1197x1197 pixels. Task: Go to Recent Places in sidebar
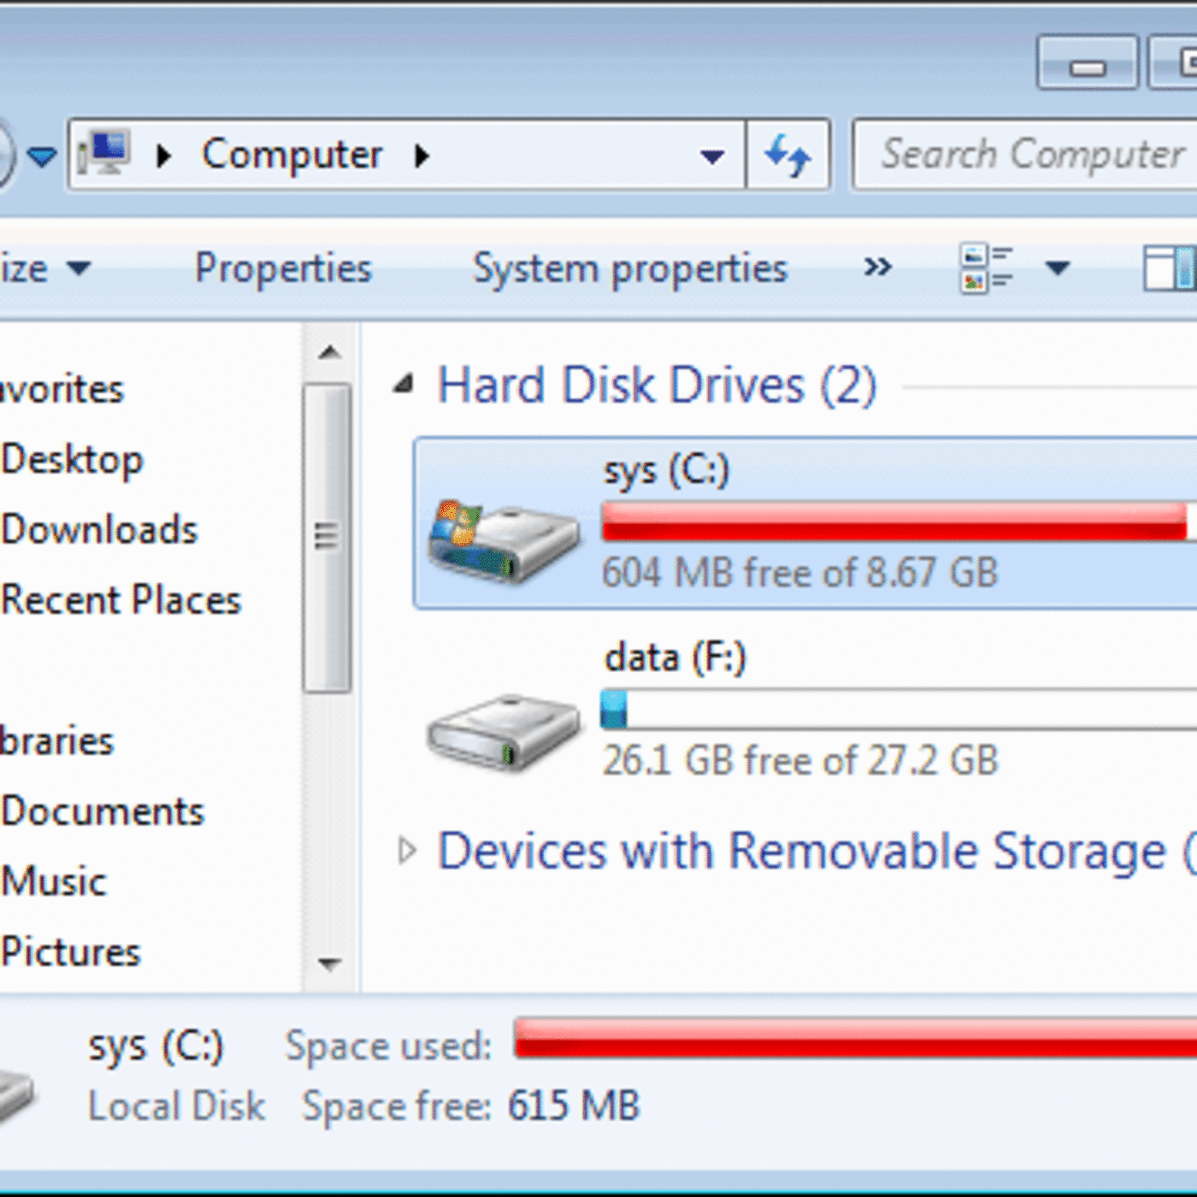coord(121,600)
